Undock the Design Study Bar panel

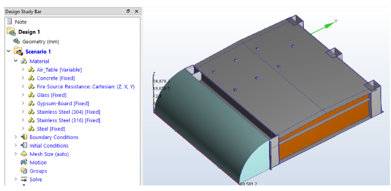pyautogui.click(x=128, y=11)
